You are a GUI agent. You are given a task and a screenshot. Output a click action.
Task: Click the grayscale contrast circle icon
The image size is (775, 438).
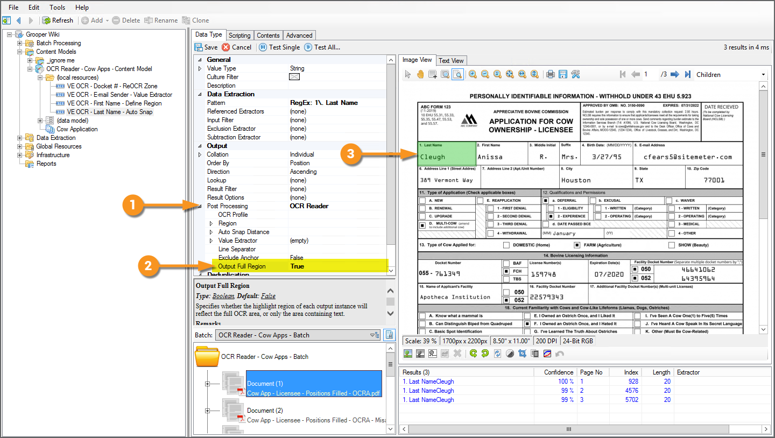[x=510, y=354]
